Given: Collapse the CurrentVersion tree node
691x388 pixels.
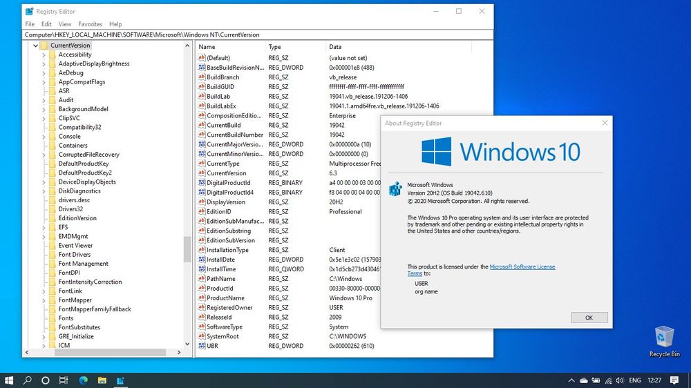Looking at the screenshot, I should (x=36, y=46).
